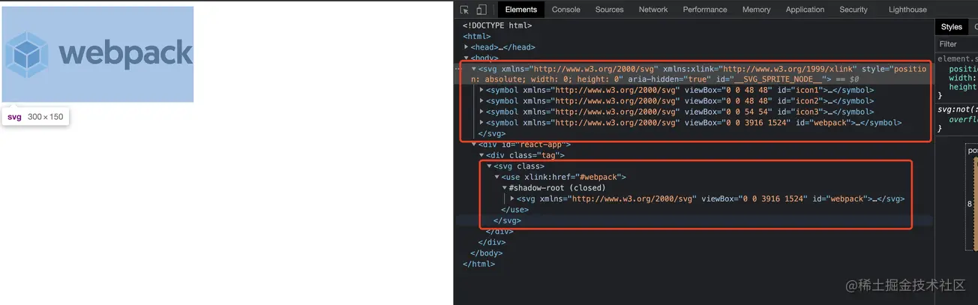The width and height of the screenshot is (978, 305).
Task: Open the Lighthouse tab
Action: [907, 10]
